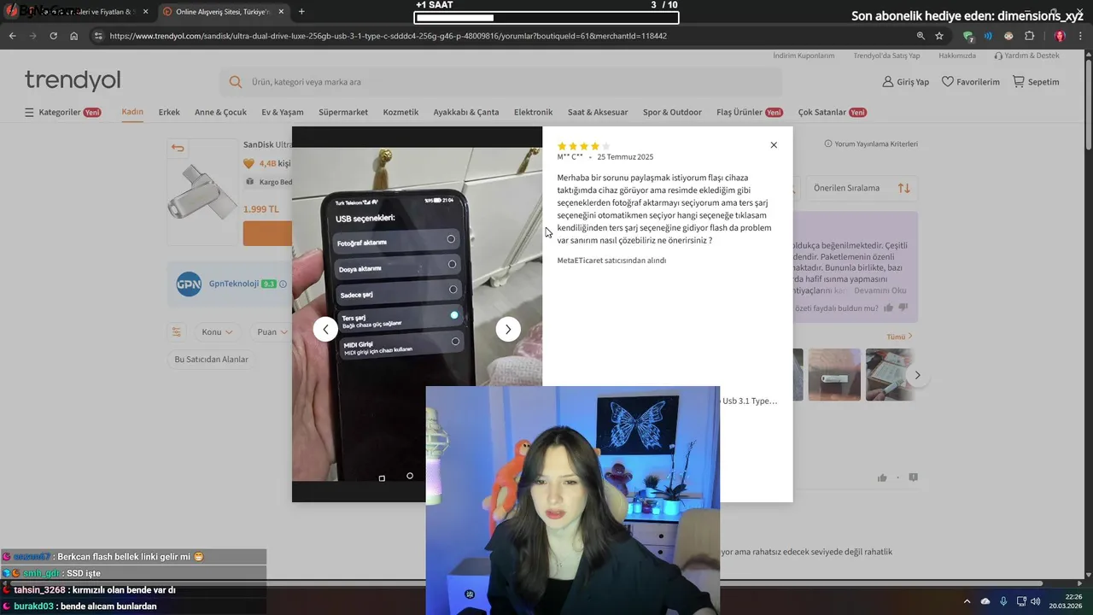Click the trendyol.com address bar URL
The image size is (1093, 615).
tap(388, 36)
